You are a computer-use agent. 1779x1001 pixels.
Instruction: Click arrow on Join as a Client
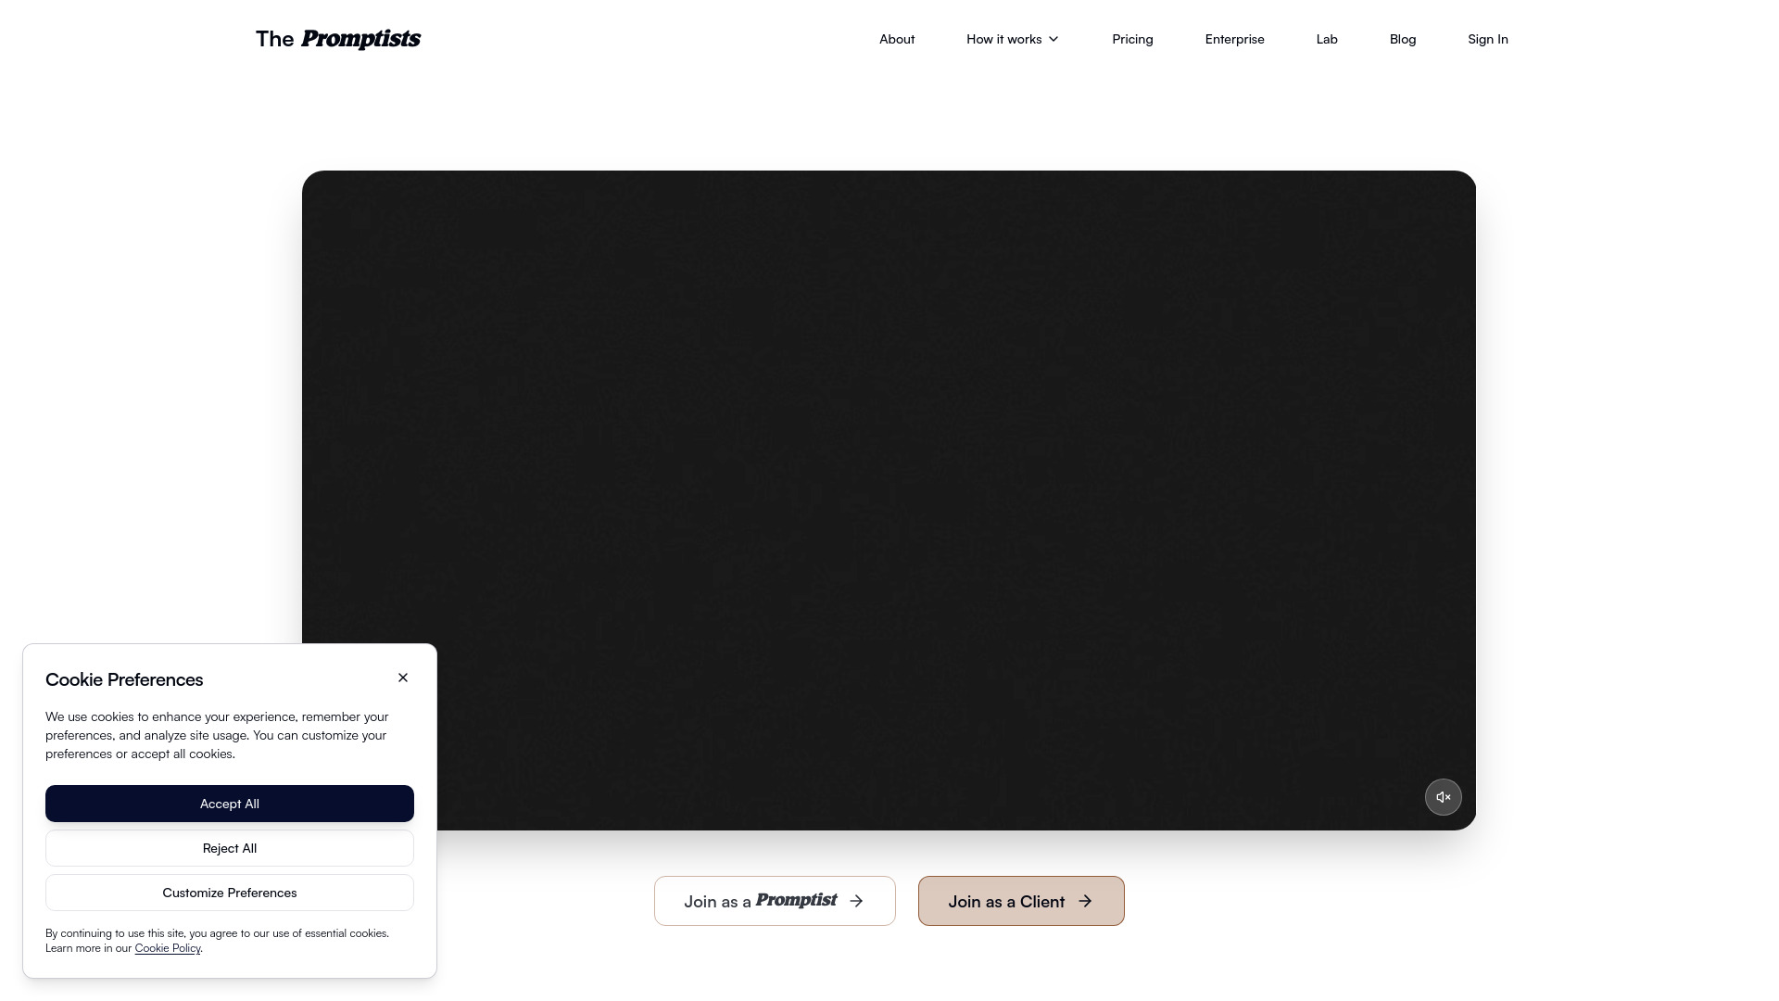tap(1085, 901)
